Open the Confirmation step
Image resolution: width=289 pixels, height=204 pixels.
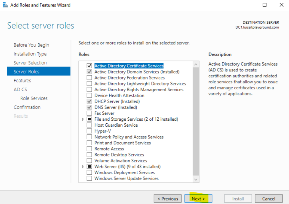(27, 107)
